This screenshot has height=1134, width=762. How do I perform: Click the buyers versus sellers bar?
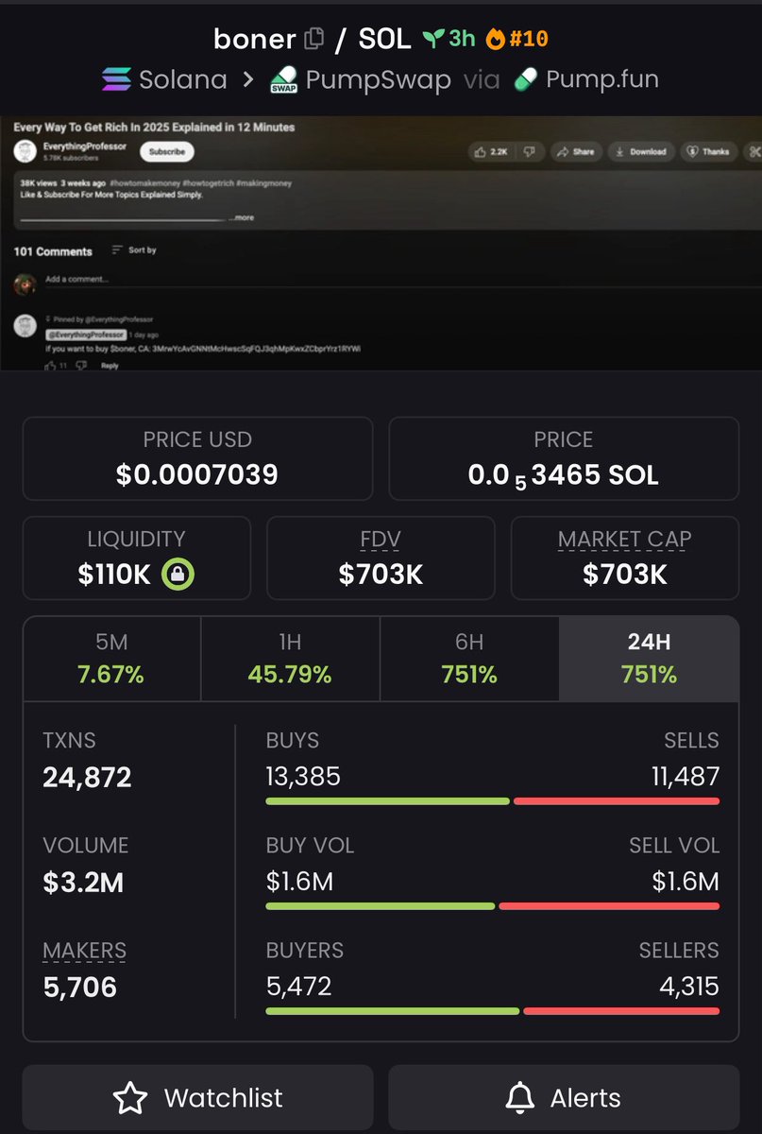[493, 1011]
